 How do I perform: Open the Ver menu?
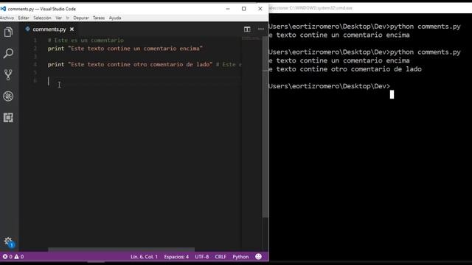(59, 18)
